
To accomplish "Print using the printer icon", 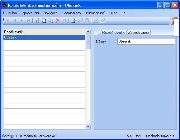I will click(x=73, y=20).
